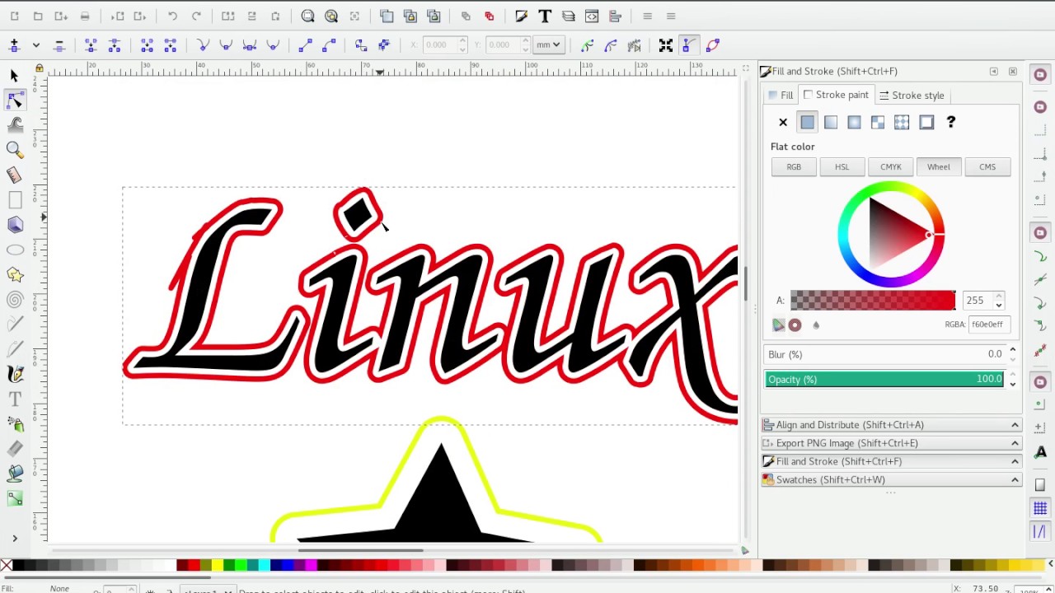Open the Insert node options dropdown arrow
Screen dimensions: 1055x593
(x=35, y=44)
